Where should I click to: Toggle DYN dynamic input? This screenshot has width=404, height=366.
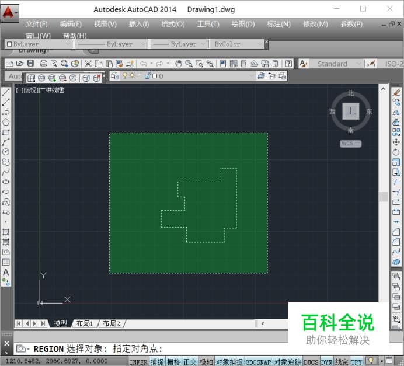click(x=326, y=362)
